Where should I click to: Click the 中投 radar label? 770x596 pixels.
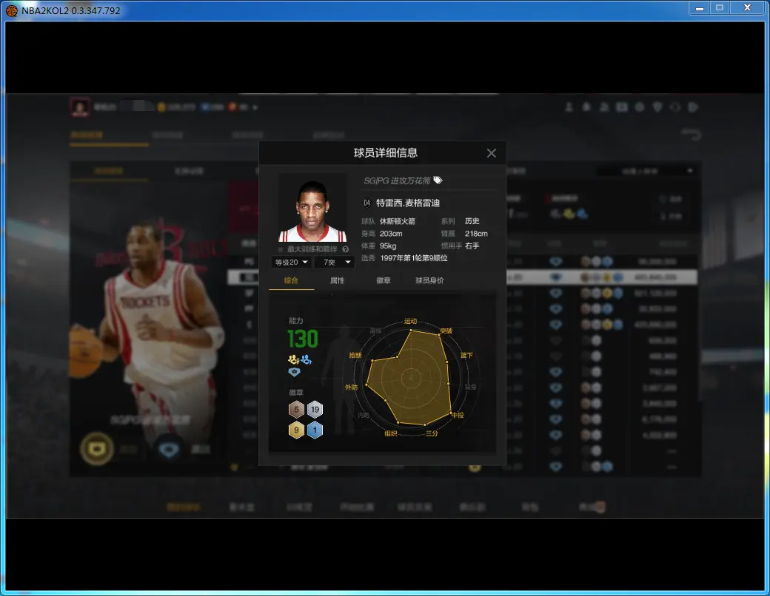[x=458, y=416]
